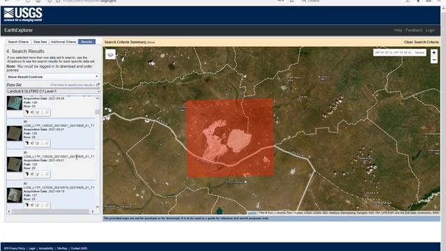Show footprint for 2021-09-21 Row 25 scene
Screen dimensions: 446x251
click(26, 143)
